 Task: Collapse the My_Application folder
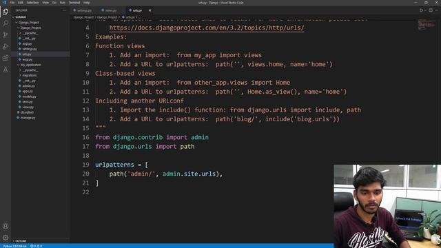[x=30, y=65]
